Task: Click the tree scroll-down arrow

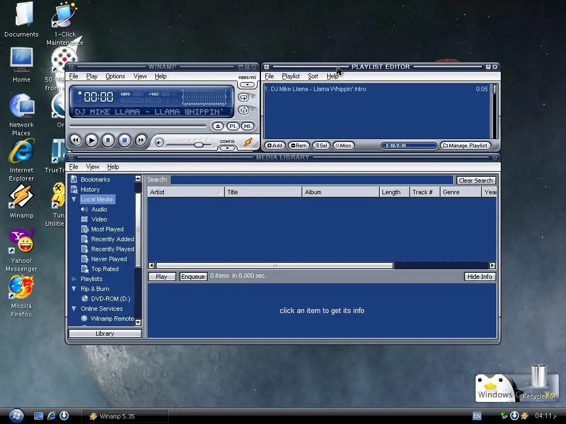Action: [138, 322]
